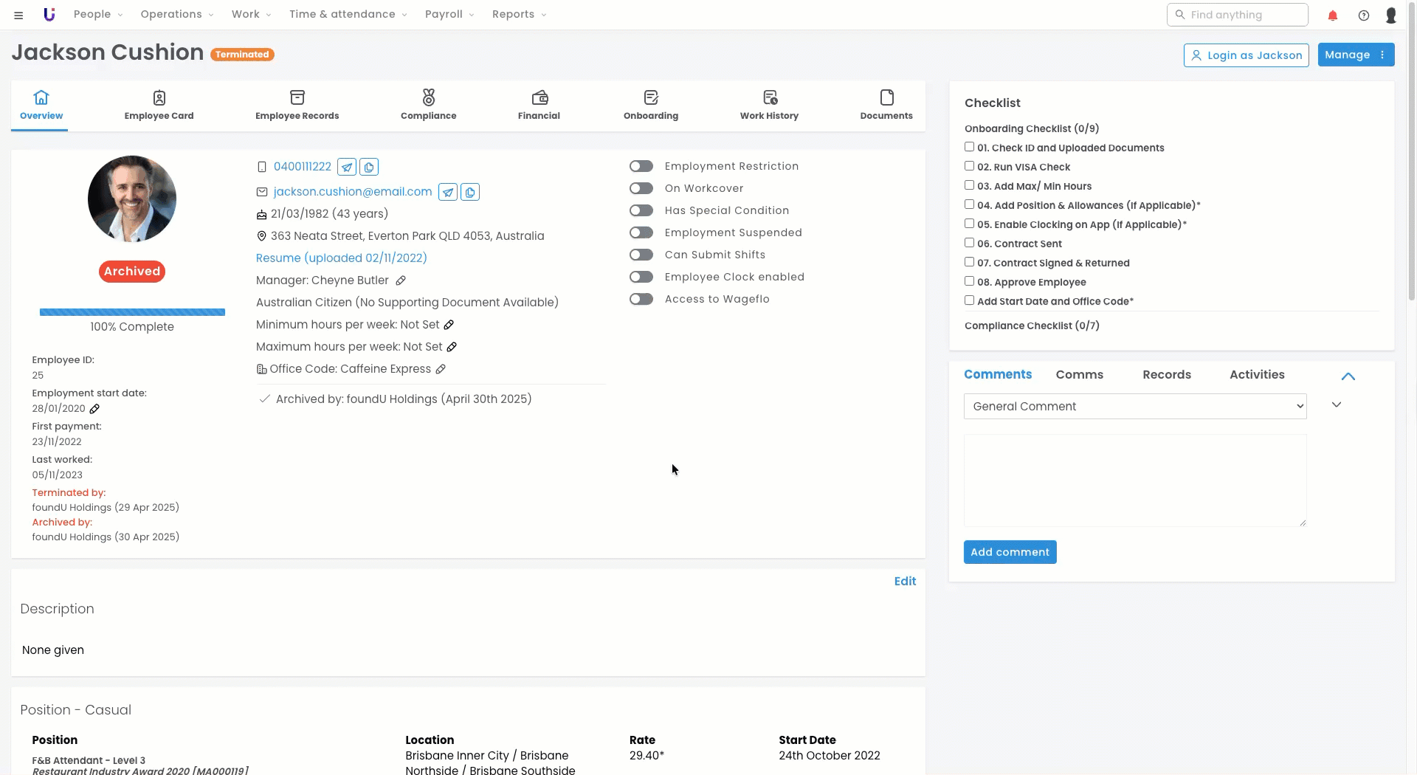
Task: Edit minimum hours per week icon
Action: (x=449, y=325)
